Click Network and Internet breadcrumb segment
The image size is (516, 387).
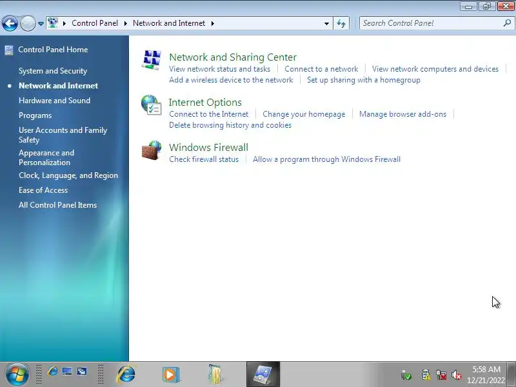click(169, 23)
